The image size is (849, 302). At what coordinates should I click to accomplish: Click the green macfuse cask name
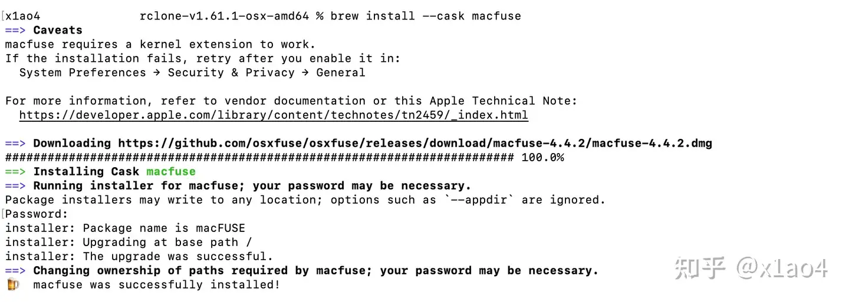coord(171,172)
